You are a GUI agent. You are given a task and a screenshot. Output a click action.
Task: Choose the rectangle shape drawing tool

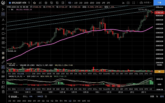3,34
